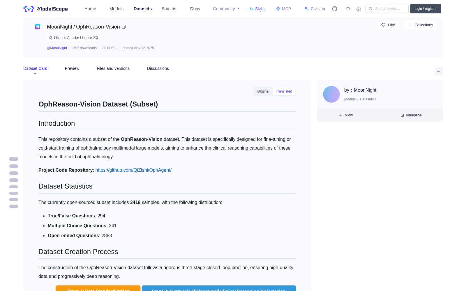Click the MCP diamond icon
Viewport: 466px width, 291px height.
pyautogui.click(x=278, y=9)
